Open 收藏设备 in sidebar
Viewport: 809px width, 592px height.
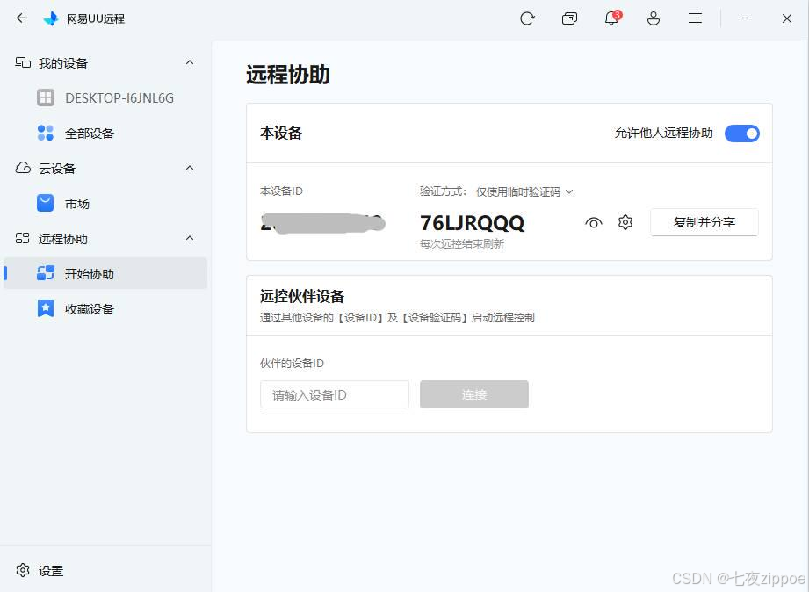tap(105, 308)
